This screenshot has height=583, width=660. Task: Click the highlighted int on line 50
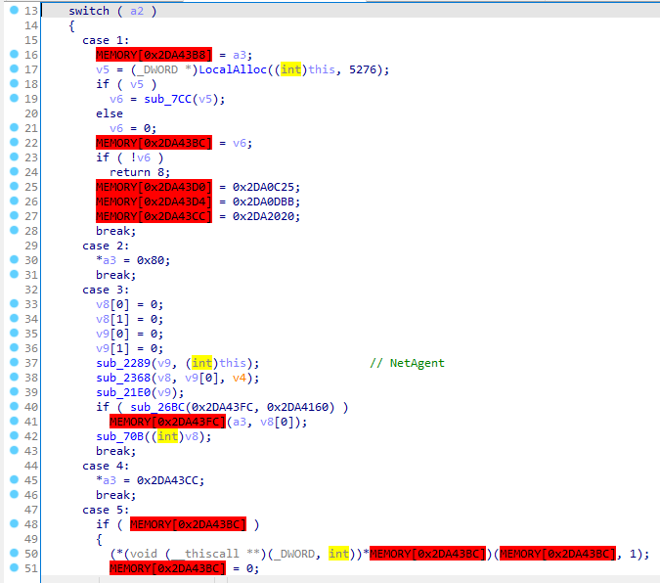[x=339, y=554]
